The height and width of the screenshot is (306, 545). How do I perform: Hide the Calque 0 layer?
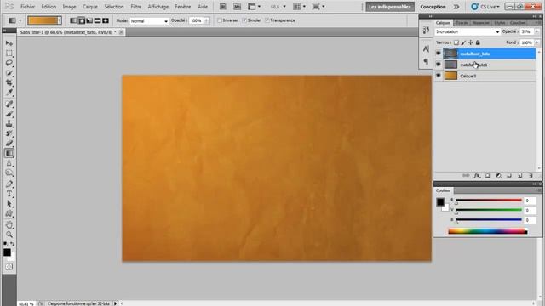point(439,76)
